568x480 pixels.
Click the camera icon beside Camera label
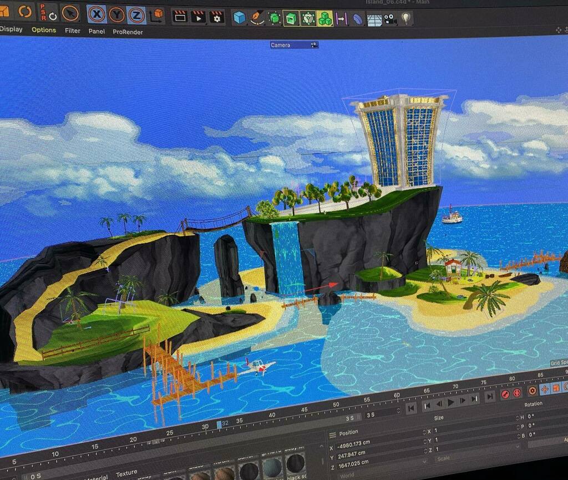tap(314, 46)
